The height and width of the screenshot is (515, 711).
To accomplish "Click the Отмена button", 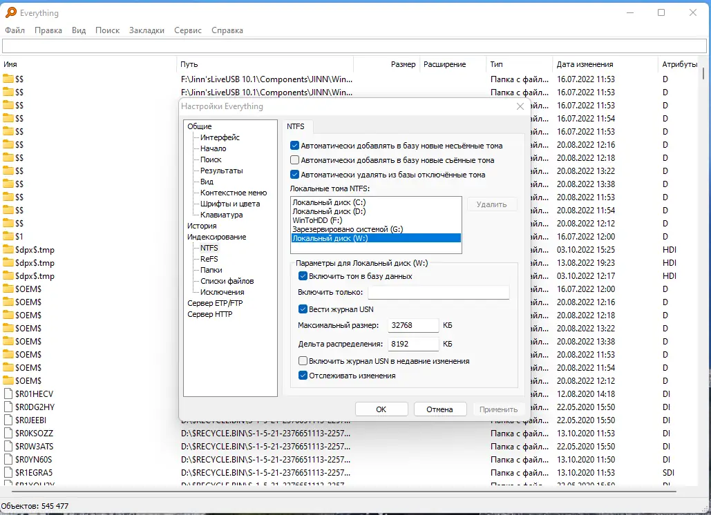I will click(x=440, y=409).
